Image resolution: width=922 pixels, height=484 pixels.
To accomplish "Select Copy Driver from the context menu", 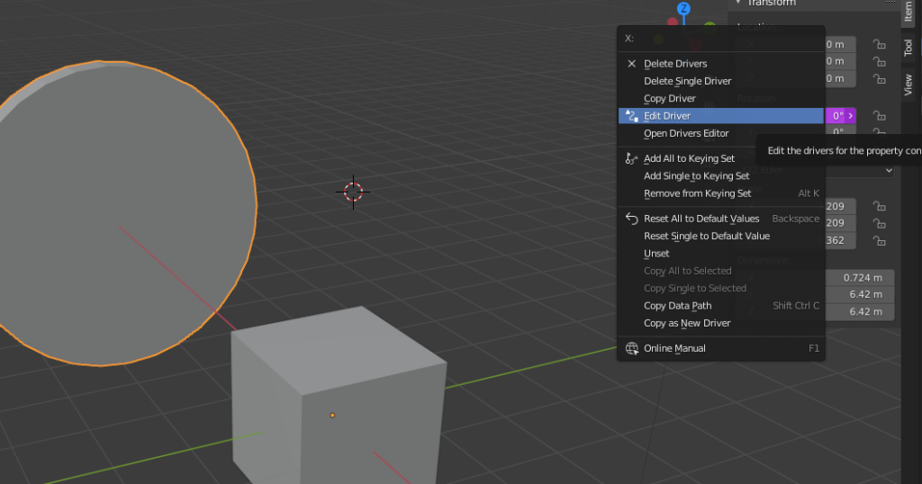I will click(669, 99).
